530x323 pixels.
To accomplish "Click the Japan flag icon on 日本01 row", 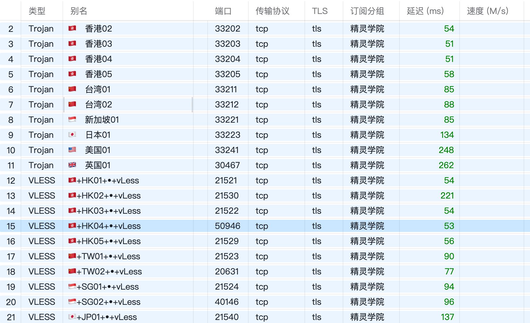I will click(x=73, y=135).
